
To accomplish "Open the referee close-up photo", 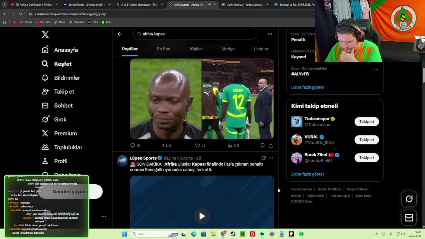I will (166, 99).
